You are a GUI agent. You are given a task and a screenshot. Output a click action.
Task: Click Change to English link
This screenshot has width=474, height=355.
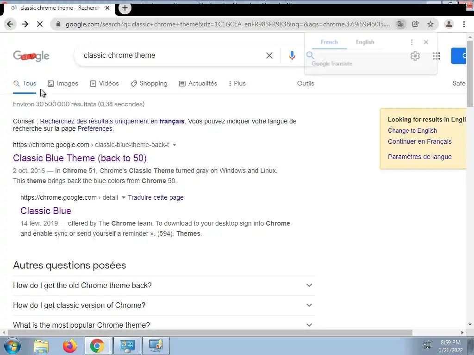pyautogui.click(x=412, y=131)
